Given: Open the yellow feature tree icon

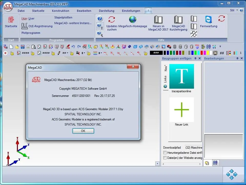Looking at the screenshot, I should [203, 47].
